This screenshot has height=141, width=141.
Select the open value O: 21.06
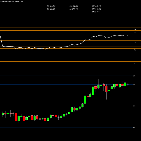point(51,6)
